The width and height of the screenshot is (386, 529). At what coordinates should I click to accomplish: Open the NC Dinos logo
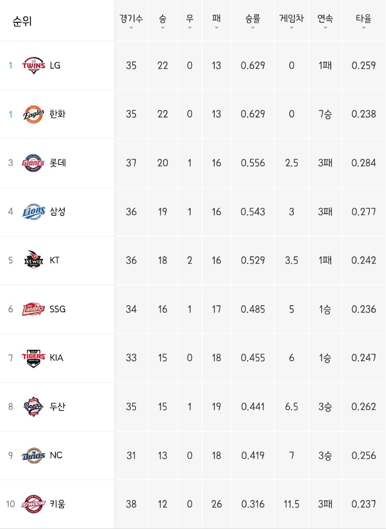(33, 456)
